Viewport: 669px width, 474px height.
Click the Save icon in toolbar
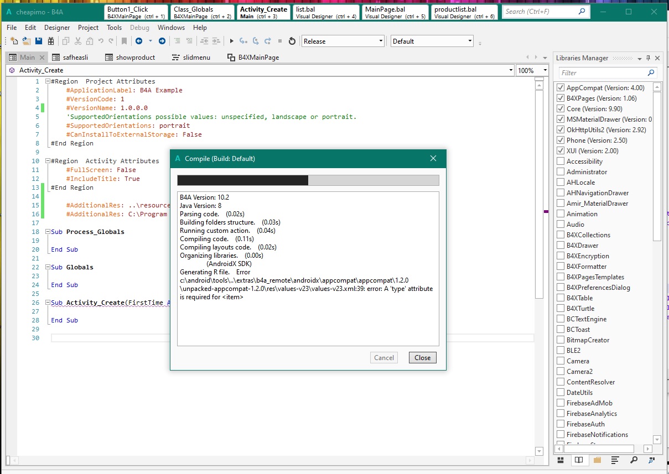coord(39,41)
